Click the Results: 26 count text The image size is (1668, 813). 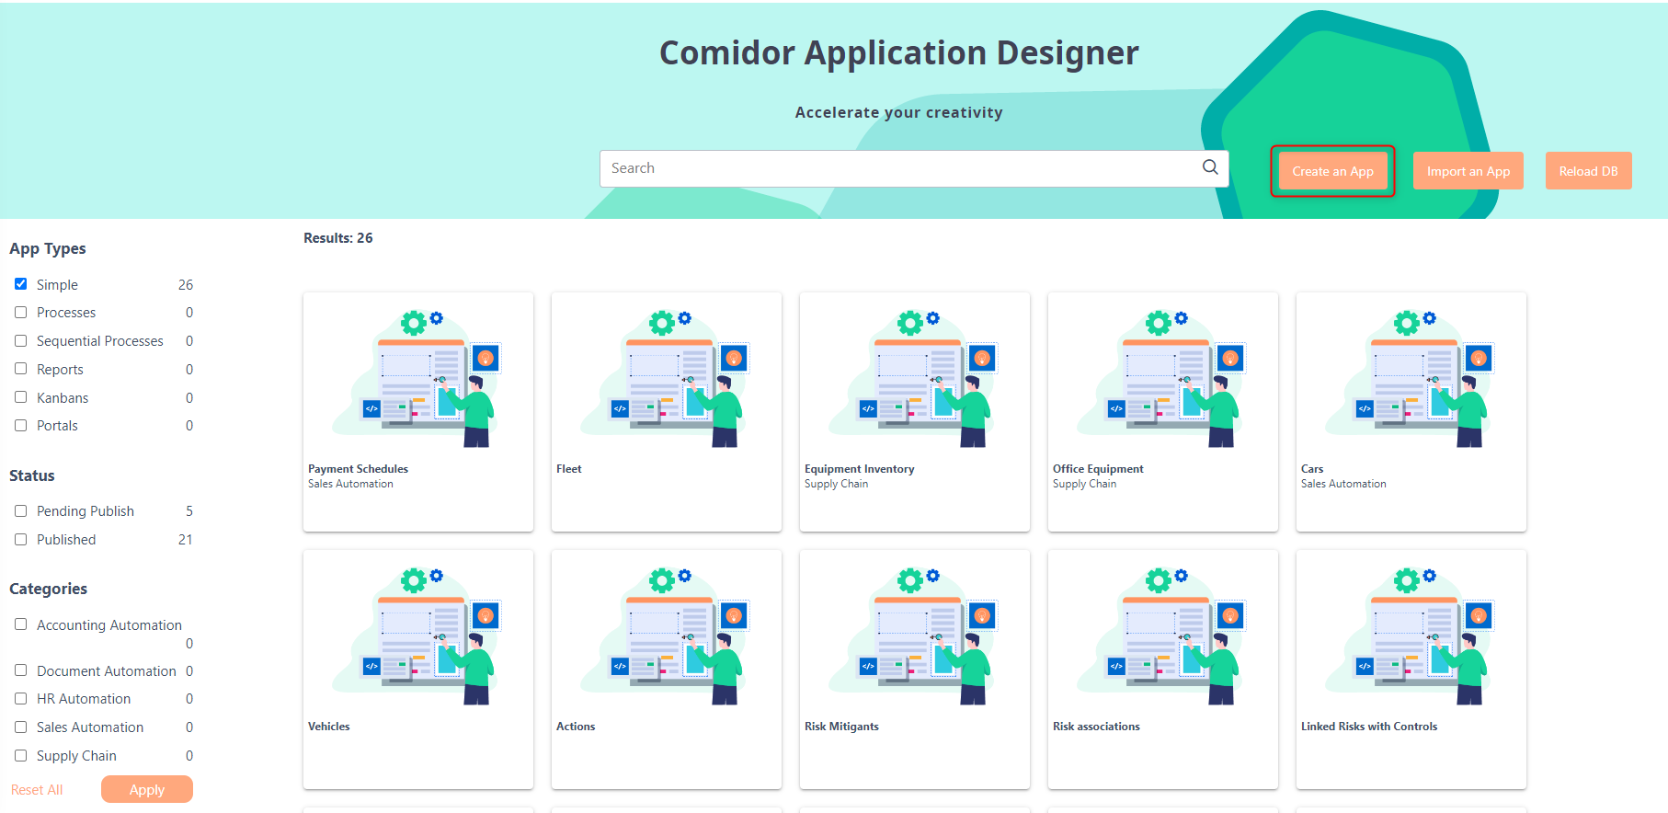(338, 238)
